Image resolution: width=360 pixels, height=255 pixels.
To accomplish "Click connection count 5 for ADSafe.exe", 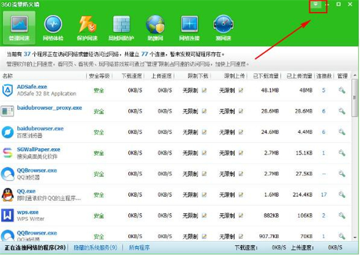I will pos(323,90).
